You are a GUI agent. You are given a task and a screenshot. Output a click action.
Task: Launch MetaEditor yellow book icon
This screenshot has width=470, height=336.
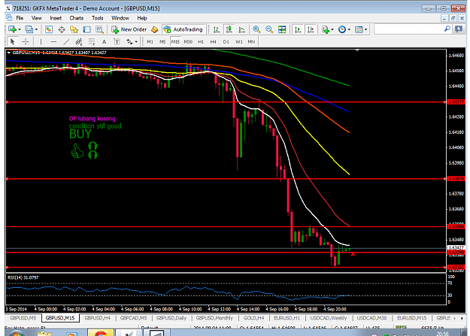pyautogui.click(x=154, y=29)
